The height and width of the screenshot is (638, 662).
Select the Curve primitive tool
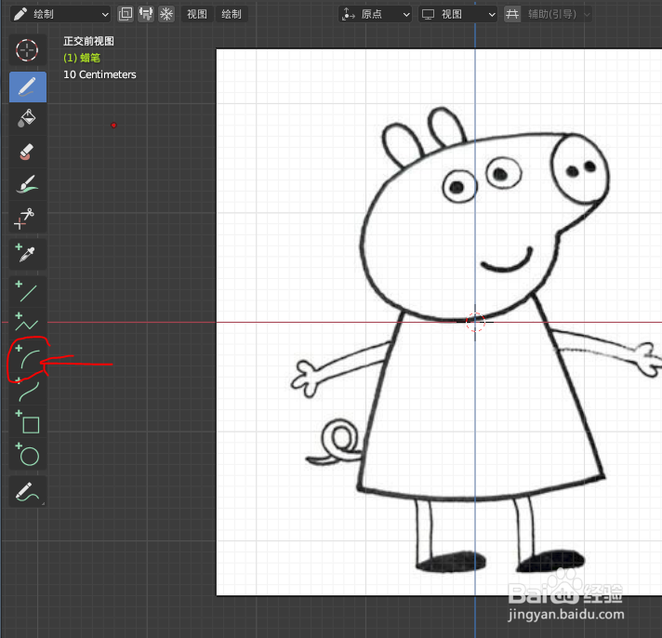pyautogui.click(x=28, y=391)
